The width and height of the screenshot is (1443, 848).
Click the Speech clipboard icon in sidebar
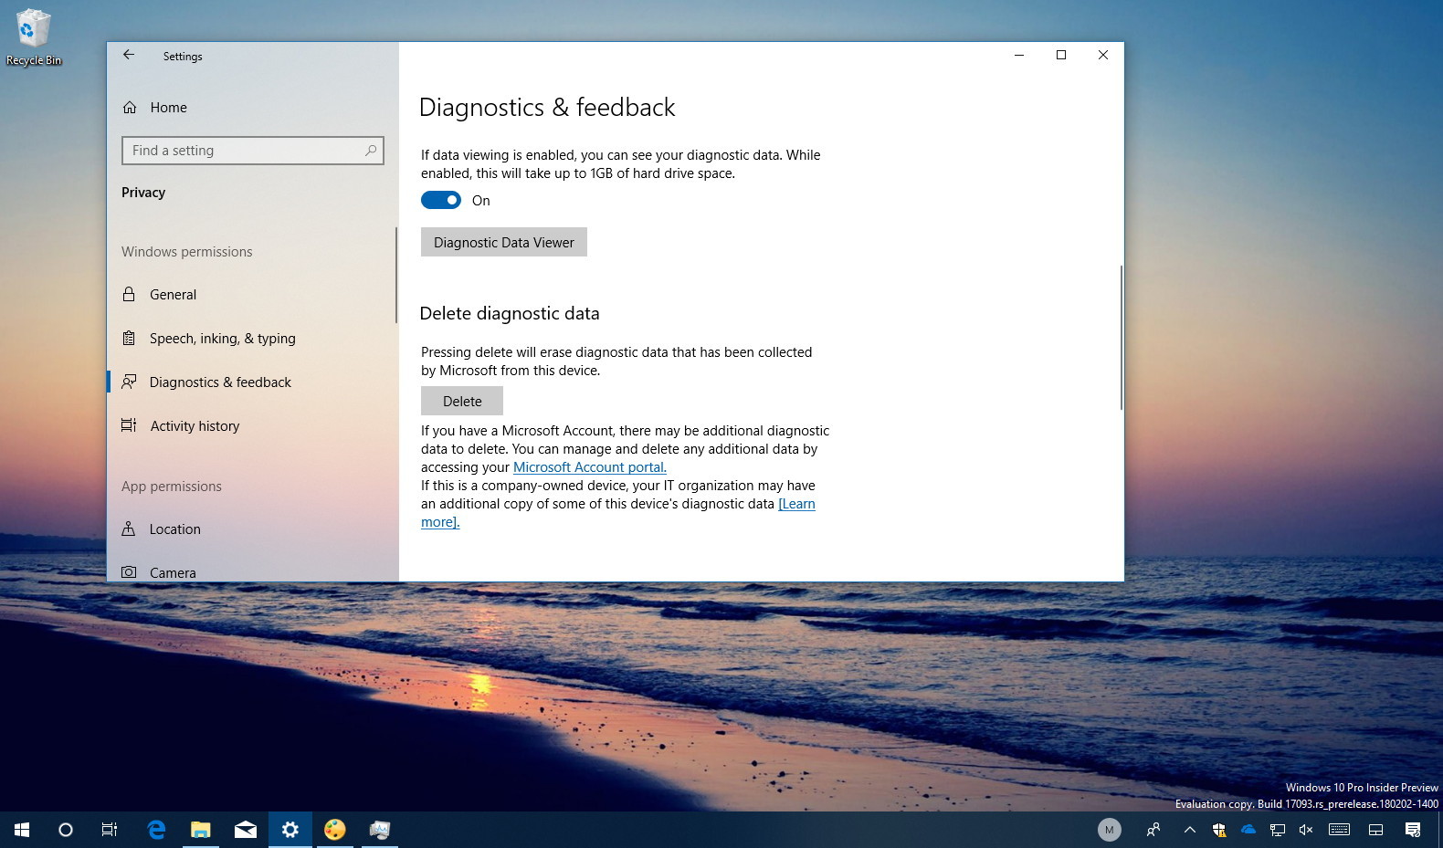(129, 338)
